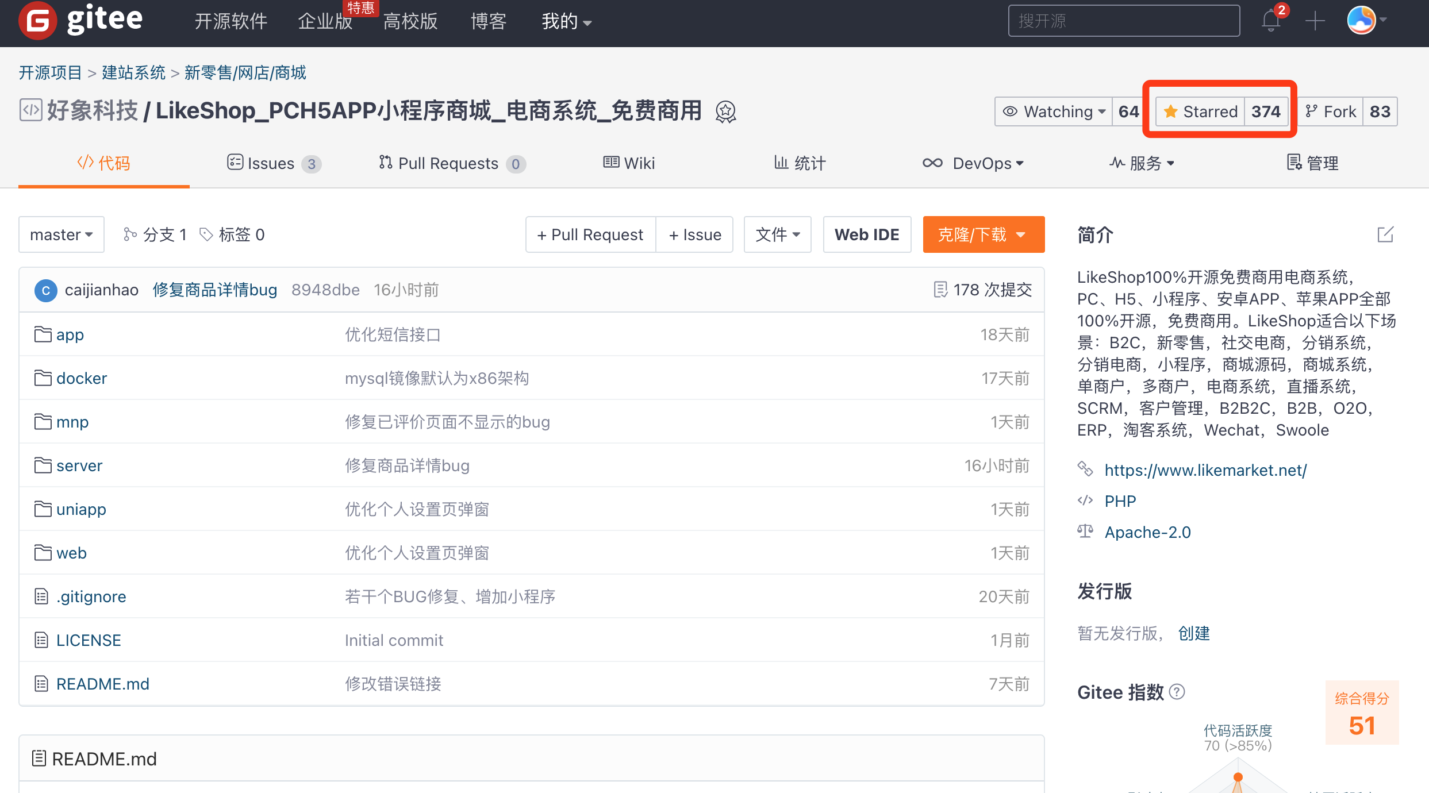Click the + Issue button
Viewport: 1429px width, 793px height.
tap(694, 234)
